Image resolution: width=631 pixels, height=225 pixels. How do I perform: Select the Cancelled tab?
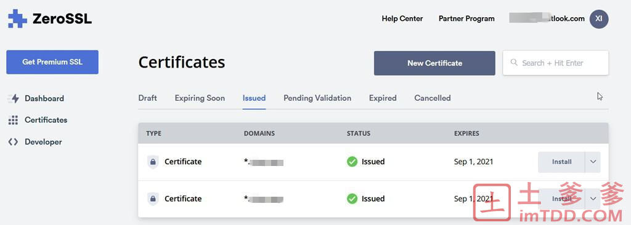click(432, 98)
